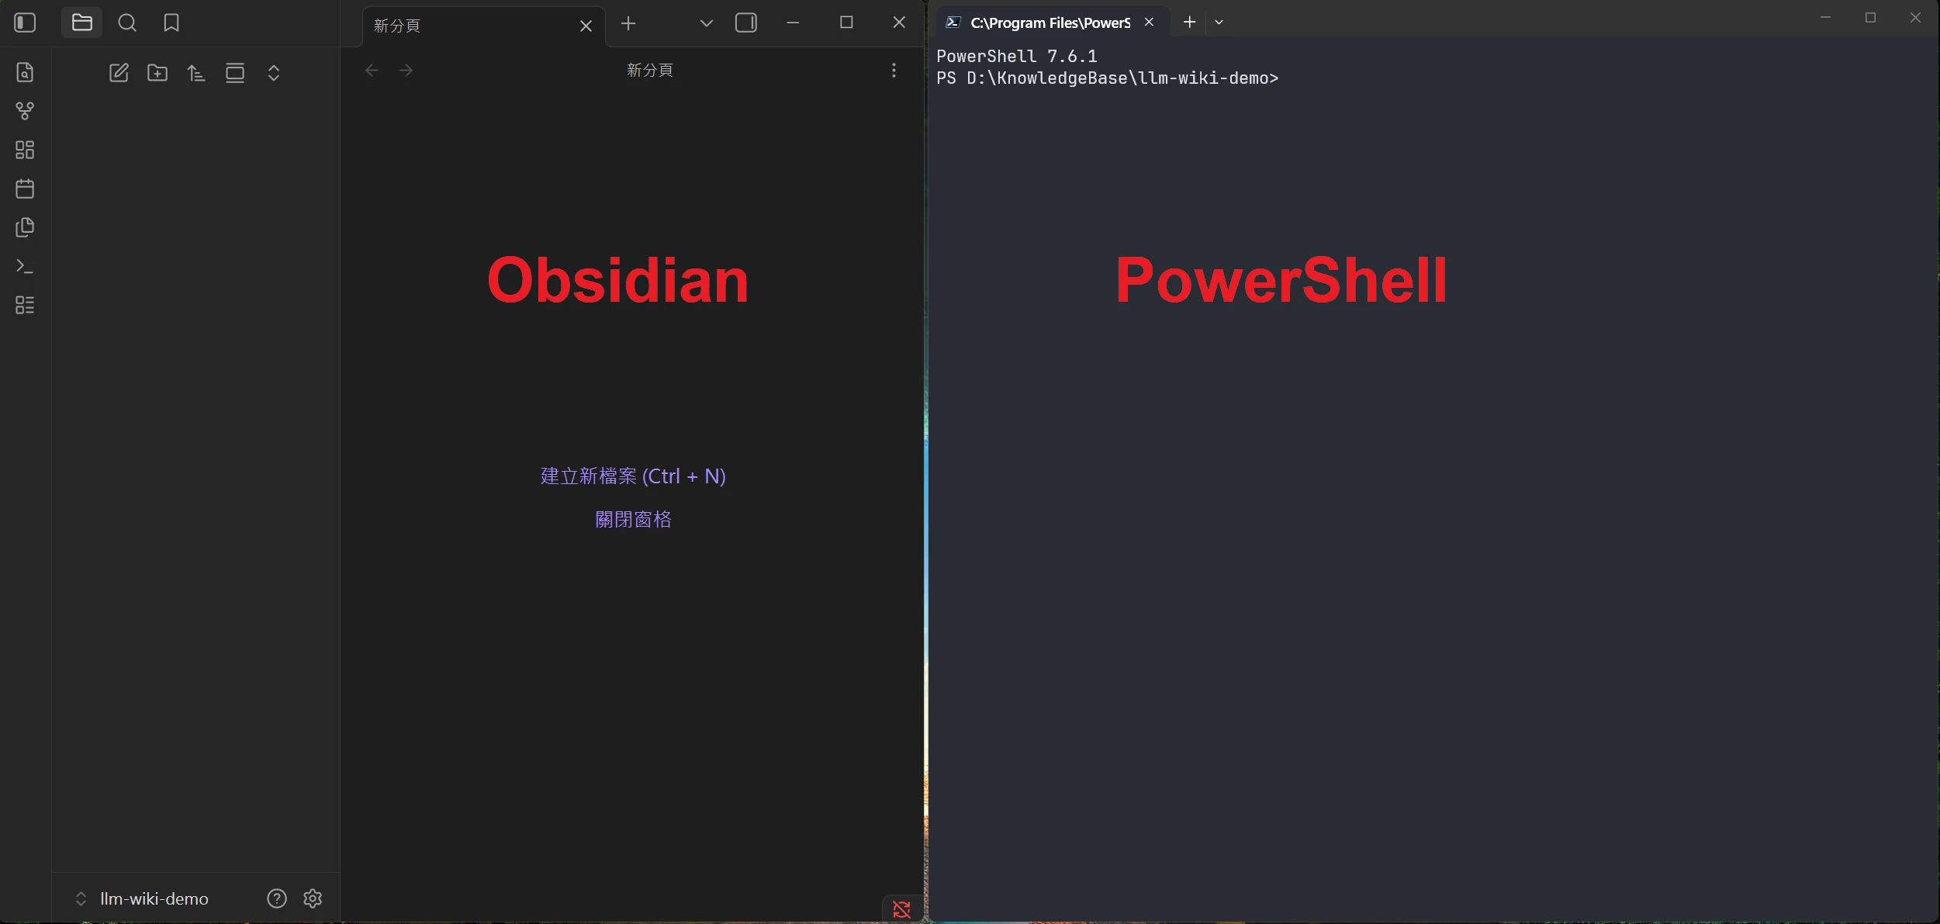Open the file explorer pane
The image size is (1940, 924).
click(81, 22)
